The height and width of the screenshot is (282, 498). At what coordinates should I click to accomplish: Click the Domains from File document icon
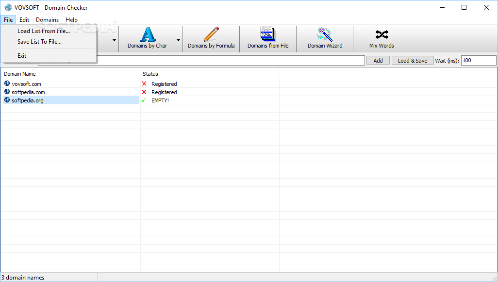pyautogui.click(x=268, y=34)
